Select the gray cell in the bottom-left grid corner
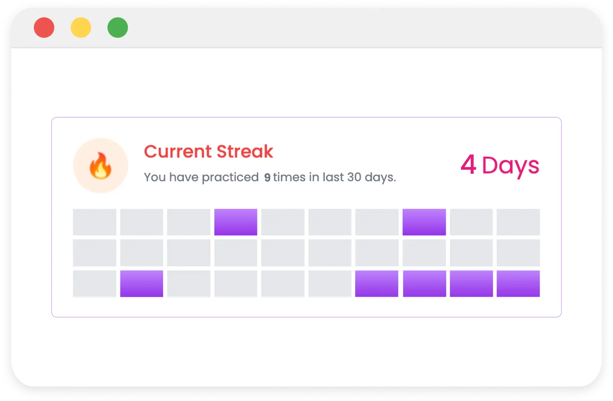This screenshot has height=401, width=613. click(95, 283)
